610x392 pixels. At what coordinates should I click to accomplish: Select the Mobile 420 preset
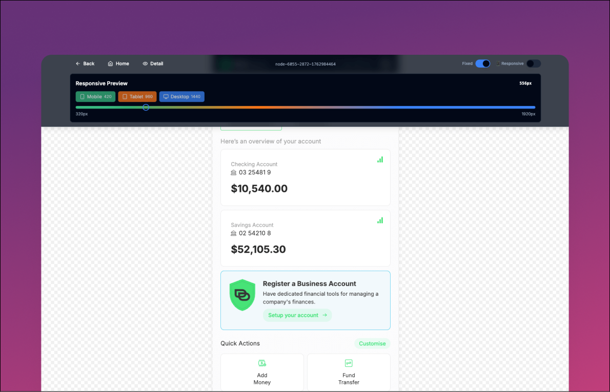click(x=95, y=97)
